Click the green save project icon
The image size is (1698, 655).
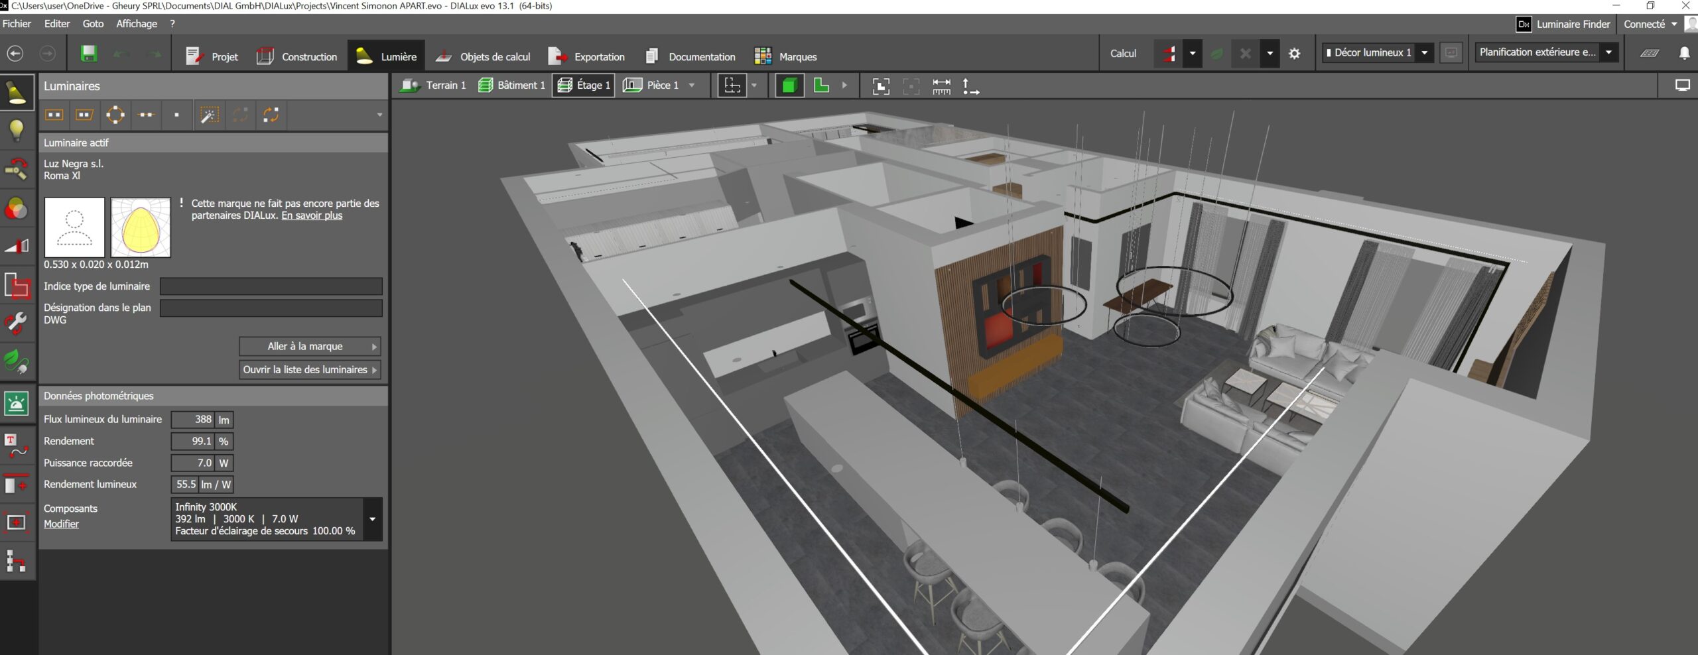(x=89, y=54)
